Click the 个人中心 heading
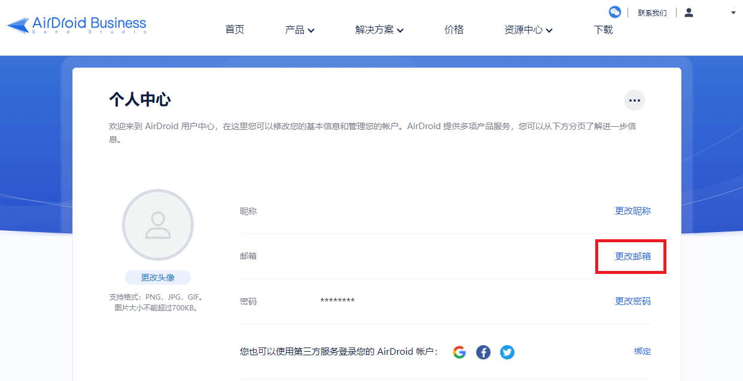Viewport: 743px width, 381px height. coord(140,99)
